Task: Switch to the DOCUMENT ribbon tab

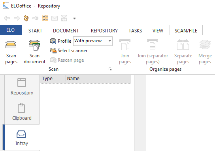Action: point(66,30)
